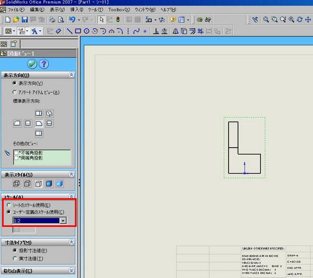
Task: Click the Zoom to Fit magnifier icon
Action: (266, 19)
